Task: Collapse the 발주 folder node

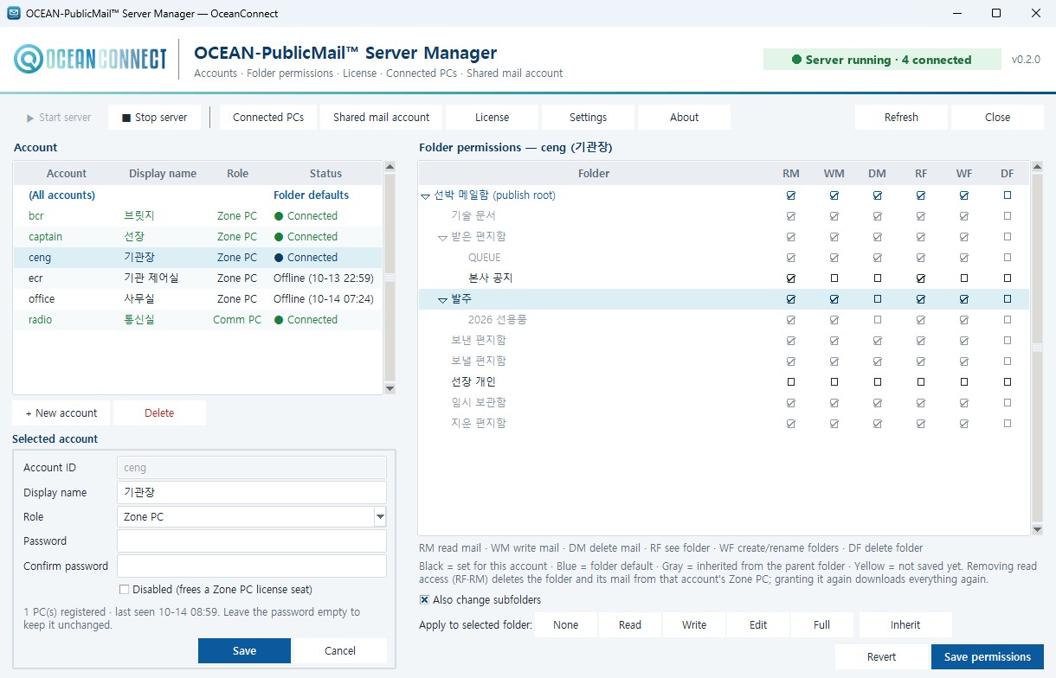Action: [x=442, y=300]
